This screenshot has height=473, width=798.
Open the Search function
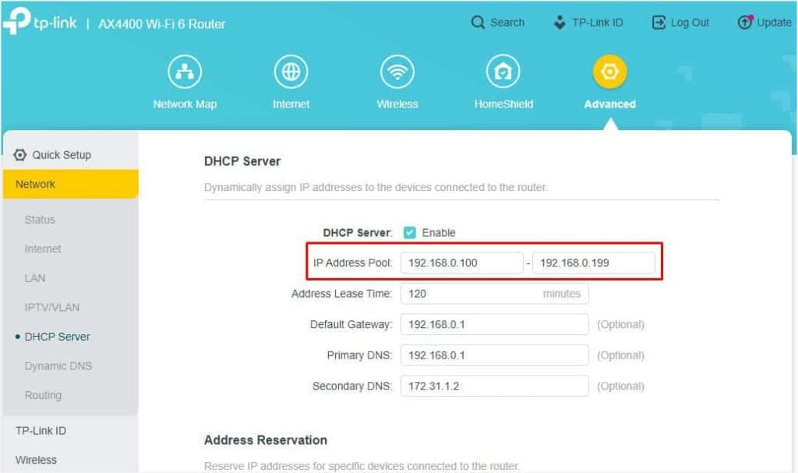(497, 23)
